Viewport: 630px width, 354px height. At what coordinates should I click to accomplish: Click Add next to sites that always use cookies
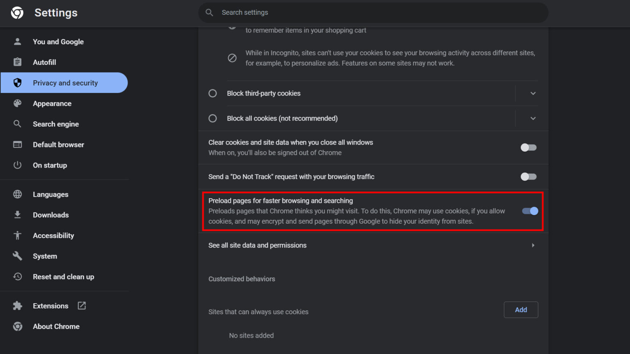520,310
